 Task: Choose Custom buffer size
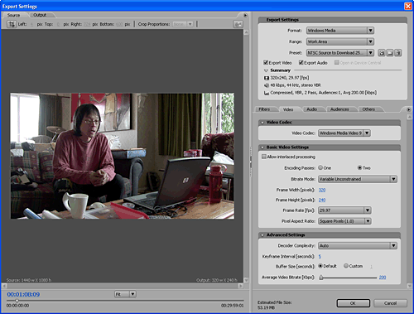pyautogui.click(x=346, y=266)
